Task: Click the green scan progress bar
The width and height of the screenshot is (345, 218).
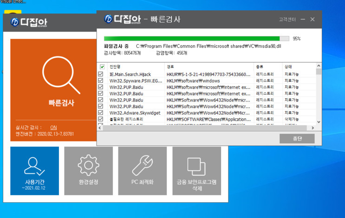Action: pos(196,38)
